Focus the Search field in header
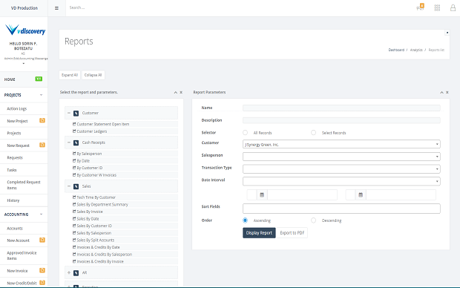This screenshot has width=460, height=288. point(77,7)
